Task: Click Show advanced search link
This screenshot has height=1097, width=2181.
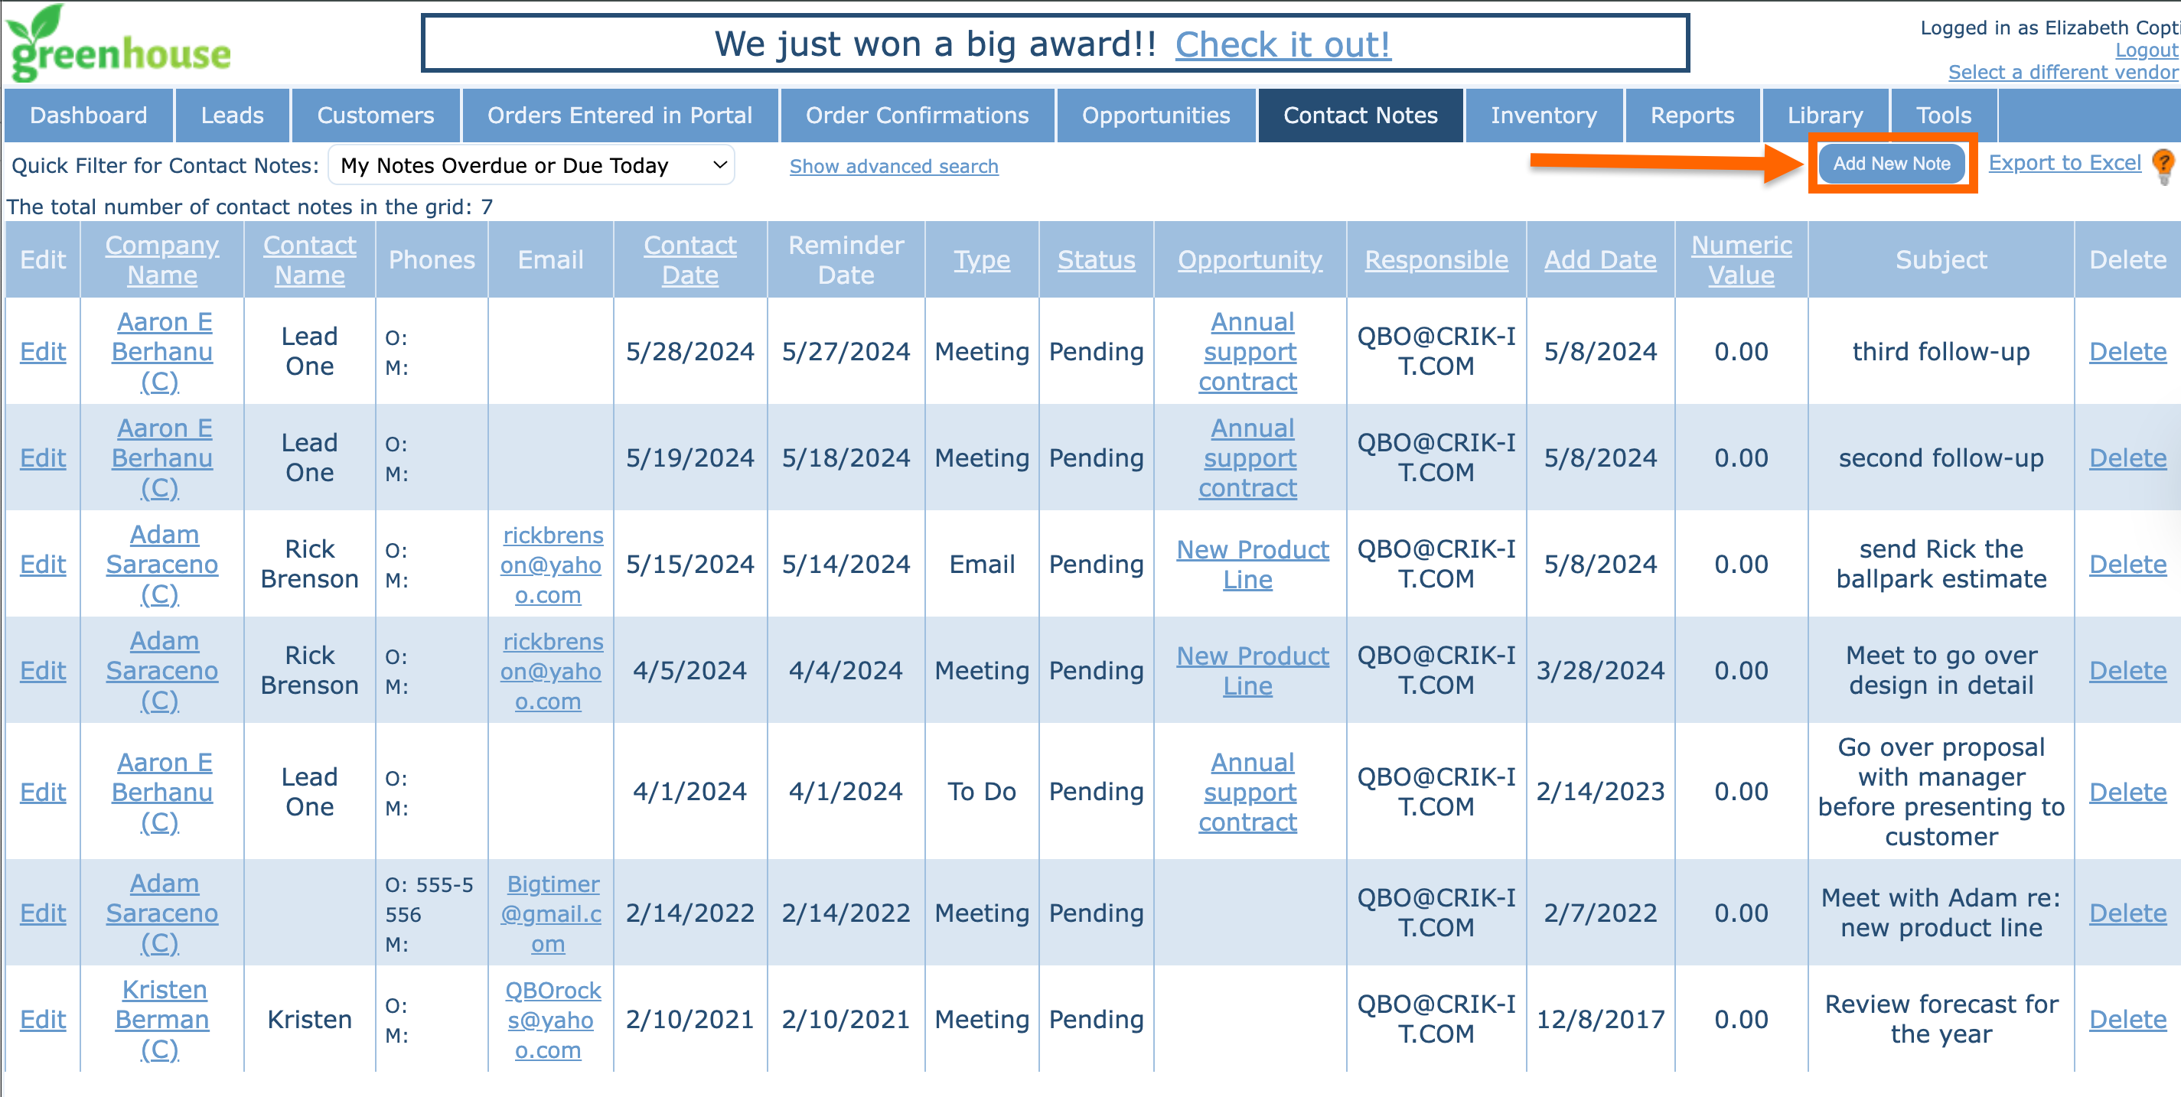Action: 893,167
